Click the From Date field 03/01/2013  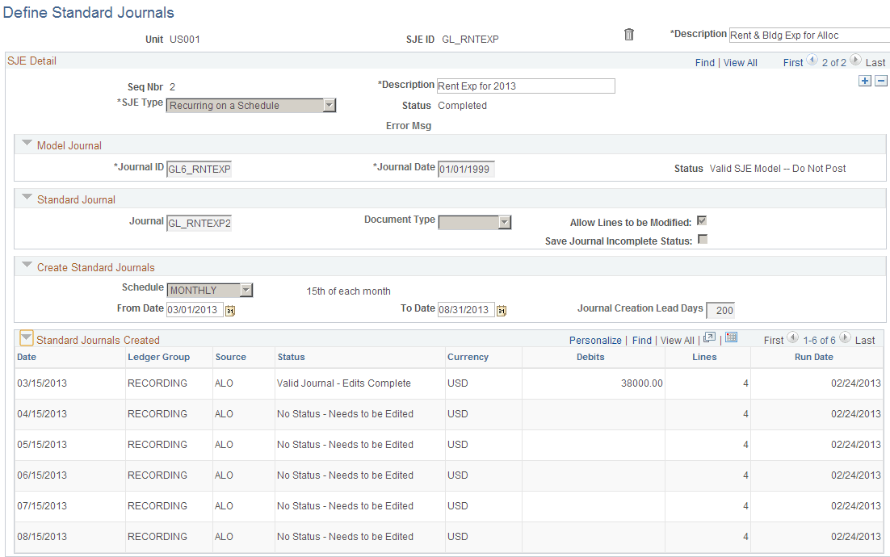[195, 310]
